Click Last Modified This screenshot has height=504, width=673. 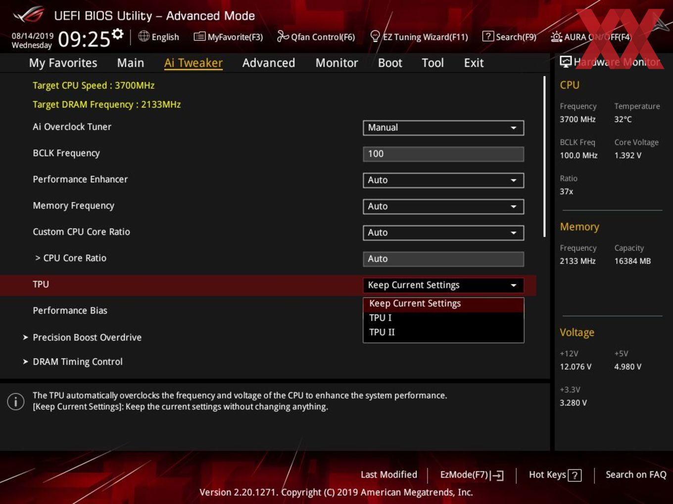click(389, 475)
